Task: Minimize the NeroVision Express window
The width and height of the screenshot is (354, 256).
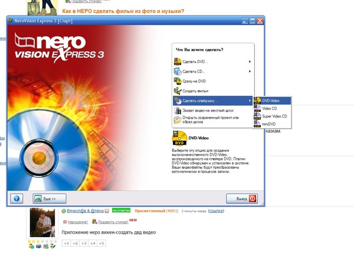Action: tap(245, 21)
